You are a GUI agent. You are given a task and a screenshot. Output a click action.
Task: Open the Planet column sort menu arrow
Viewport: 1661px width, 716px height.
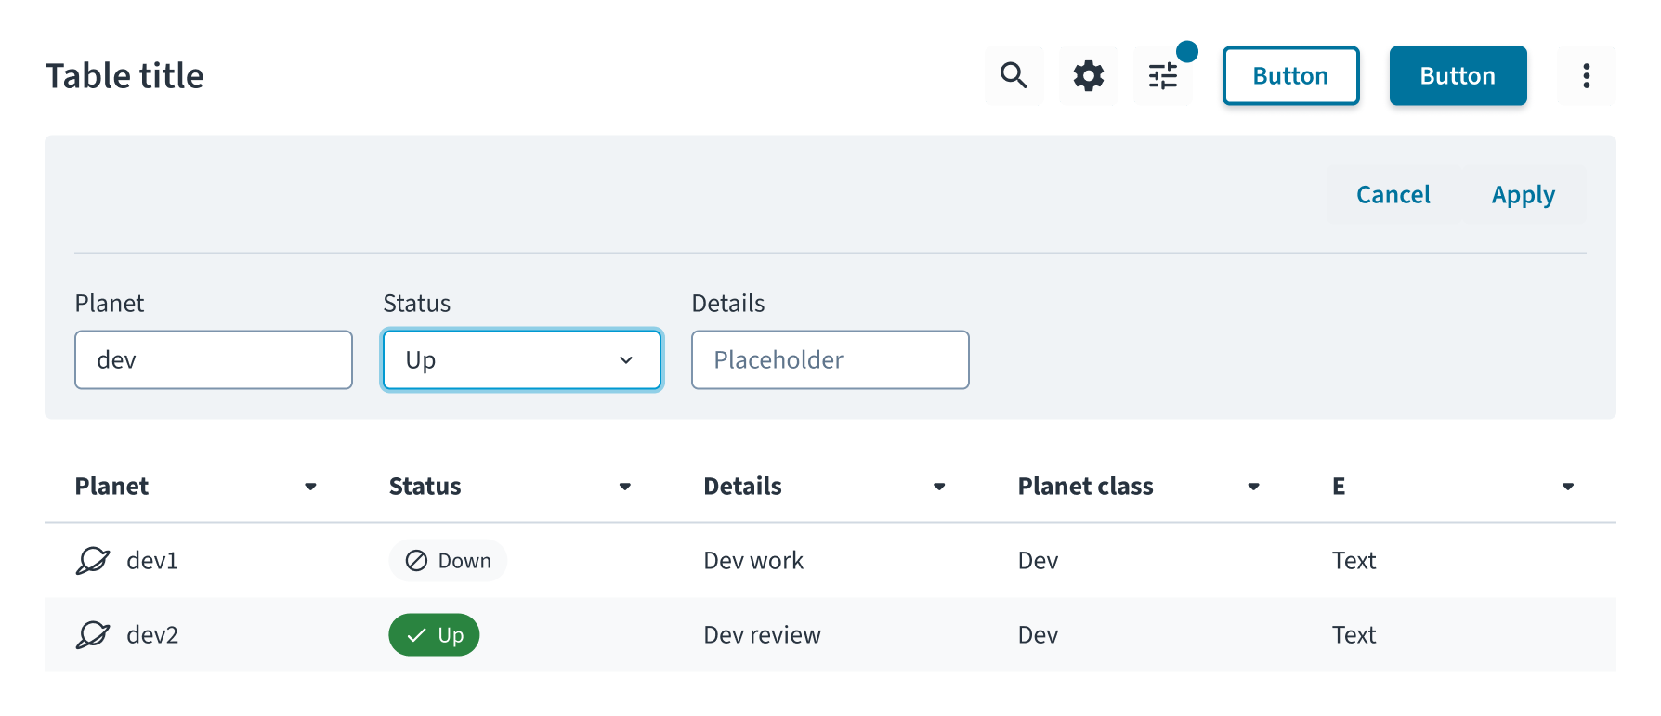310,487
